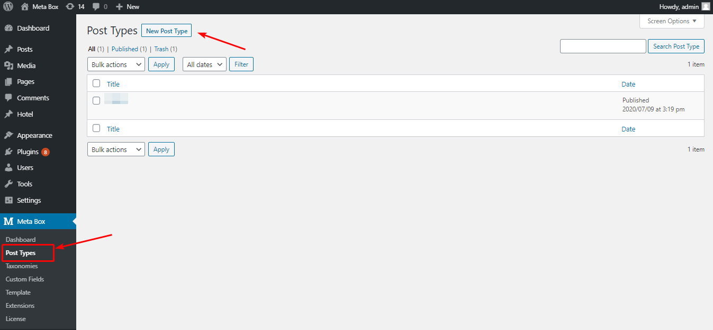The image size is (713, 330).
Task: Open Template in Meta Box submenu
Action: point(18,293)
